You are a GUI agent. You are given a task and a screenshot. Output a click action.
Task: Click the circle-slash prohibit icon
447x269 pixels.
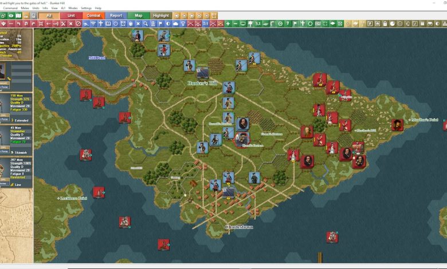(x=78, y=24)
